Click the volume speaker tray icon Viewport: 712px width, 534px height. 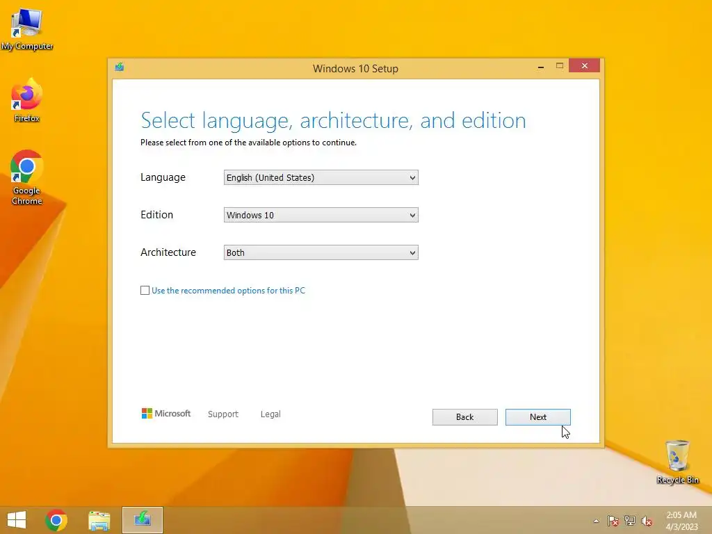click(647, 521)
